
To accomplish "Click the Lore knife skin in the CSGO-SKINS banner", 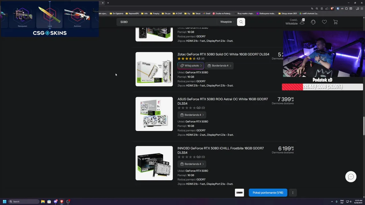I will tap(50, 15).
